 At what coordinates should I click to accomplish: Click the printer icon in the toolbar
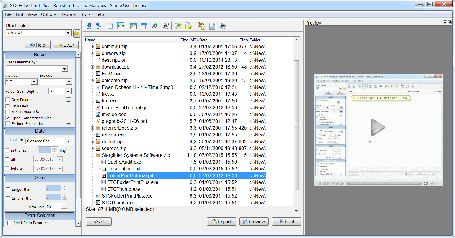[x=223, y=26]
